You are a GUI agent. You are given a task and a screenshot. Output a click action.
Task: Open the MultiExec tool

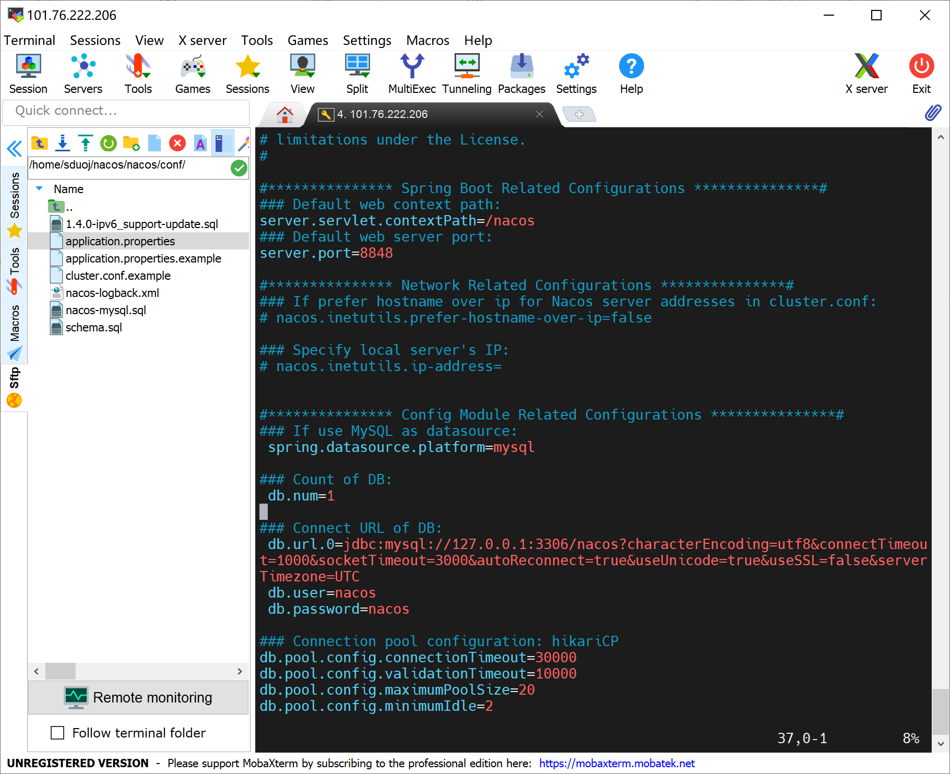point(412,73)
